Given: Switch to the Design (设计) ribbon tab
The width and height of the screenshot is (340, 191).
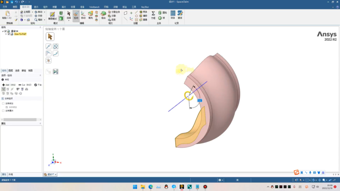Looking at the screenshot, I should 26,7.
